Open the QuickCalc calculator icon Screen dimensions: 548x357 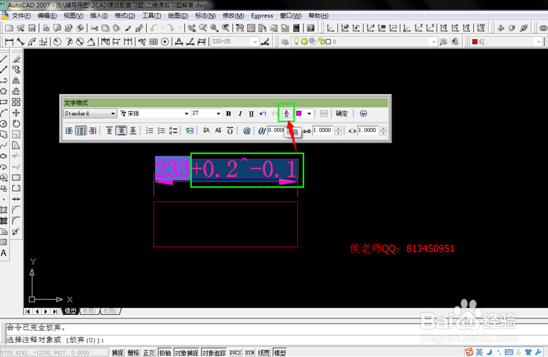tap(296, 28)
